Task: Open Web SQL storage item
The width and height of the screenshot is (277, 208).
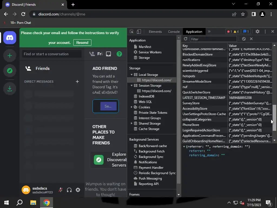Action: (x=145, y=102)
